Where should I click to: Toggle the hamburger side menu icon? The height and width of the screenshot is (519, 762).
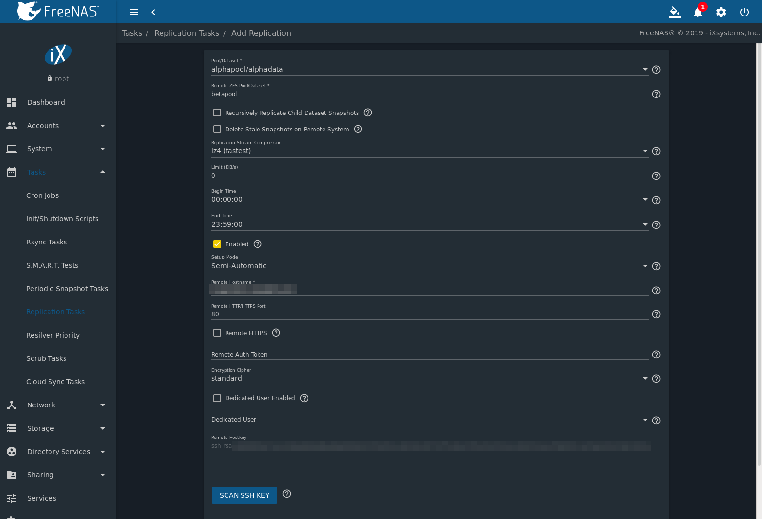point(134,12)
